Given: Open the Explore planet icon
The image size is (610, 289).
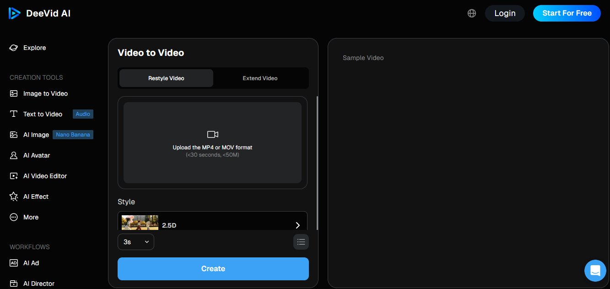Looking at the screenshot, I should pos(14,48).
